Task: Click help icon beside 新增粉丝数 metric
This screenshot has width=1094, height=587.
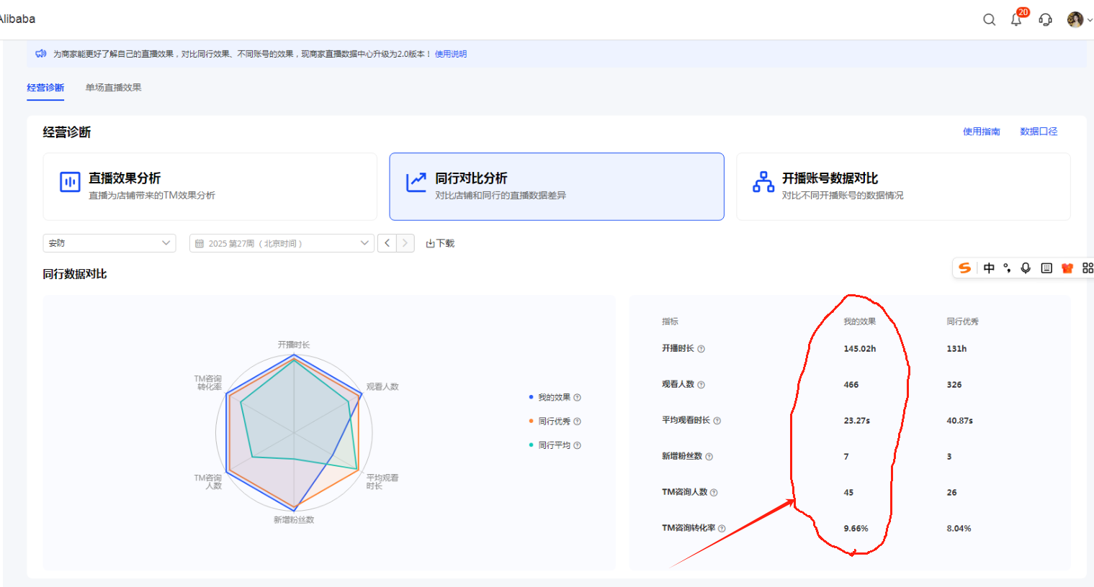Action: click(x=709, y=457)
